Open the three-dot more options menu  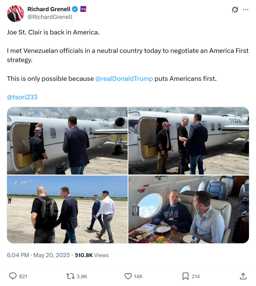[x=245, y=9]
